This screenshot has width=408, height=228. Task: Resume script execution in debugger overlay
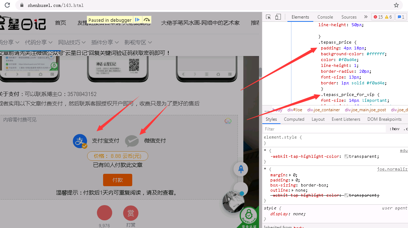[x=137, y=20]
